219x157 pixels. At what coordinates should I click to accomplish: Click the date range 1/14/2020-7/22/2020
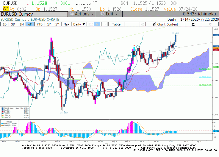(199, 19)
